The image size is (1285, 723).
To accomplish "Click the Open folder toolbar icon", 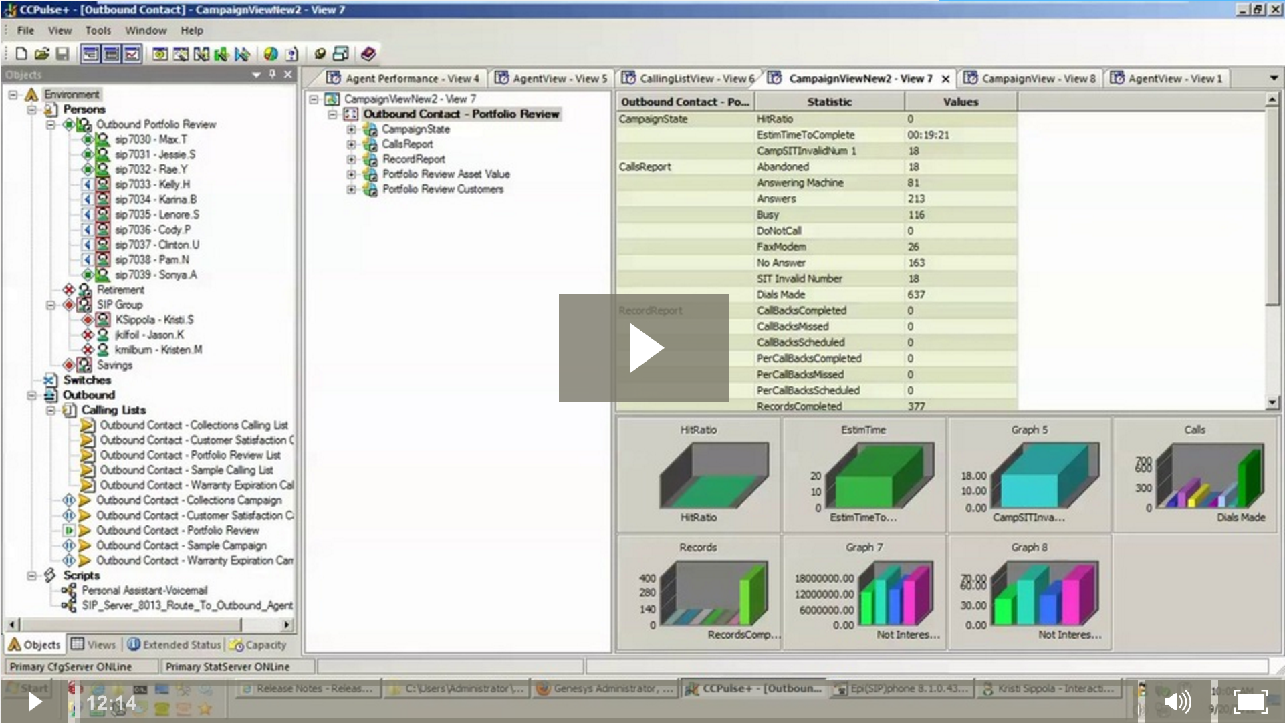I will pyautogui.click(x=41, y=53).
